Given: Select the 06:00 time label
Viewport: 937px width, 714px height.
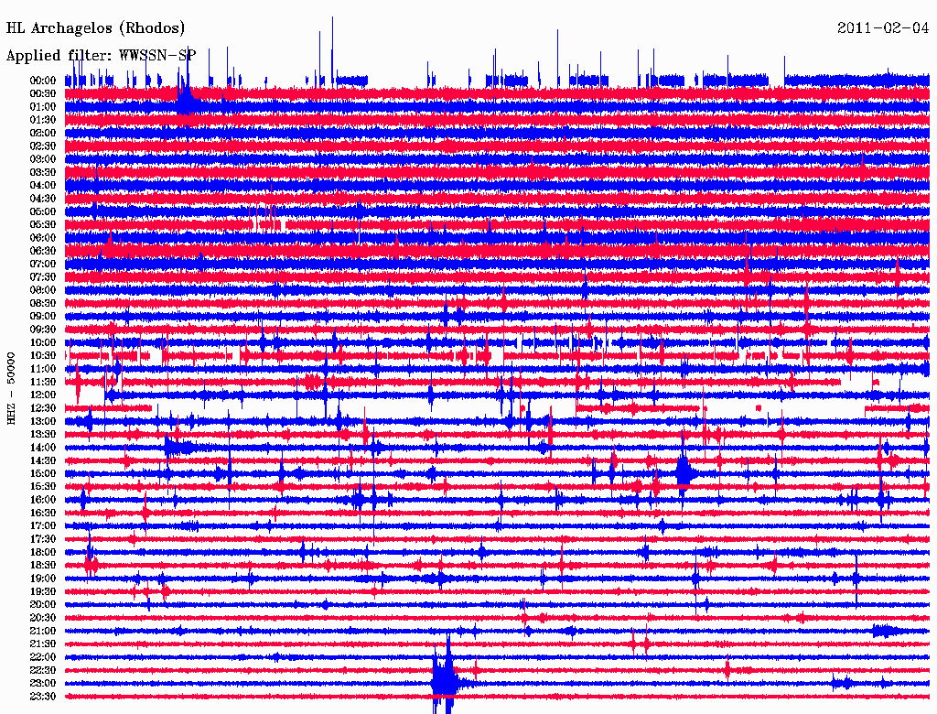Looking at the screenshot, I should [43, 238].
